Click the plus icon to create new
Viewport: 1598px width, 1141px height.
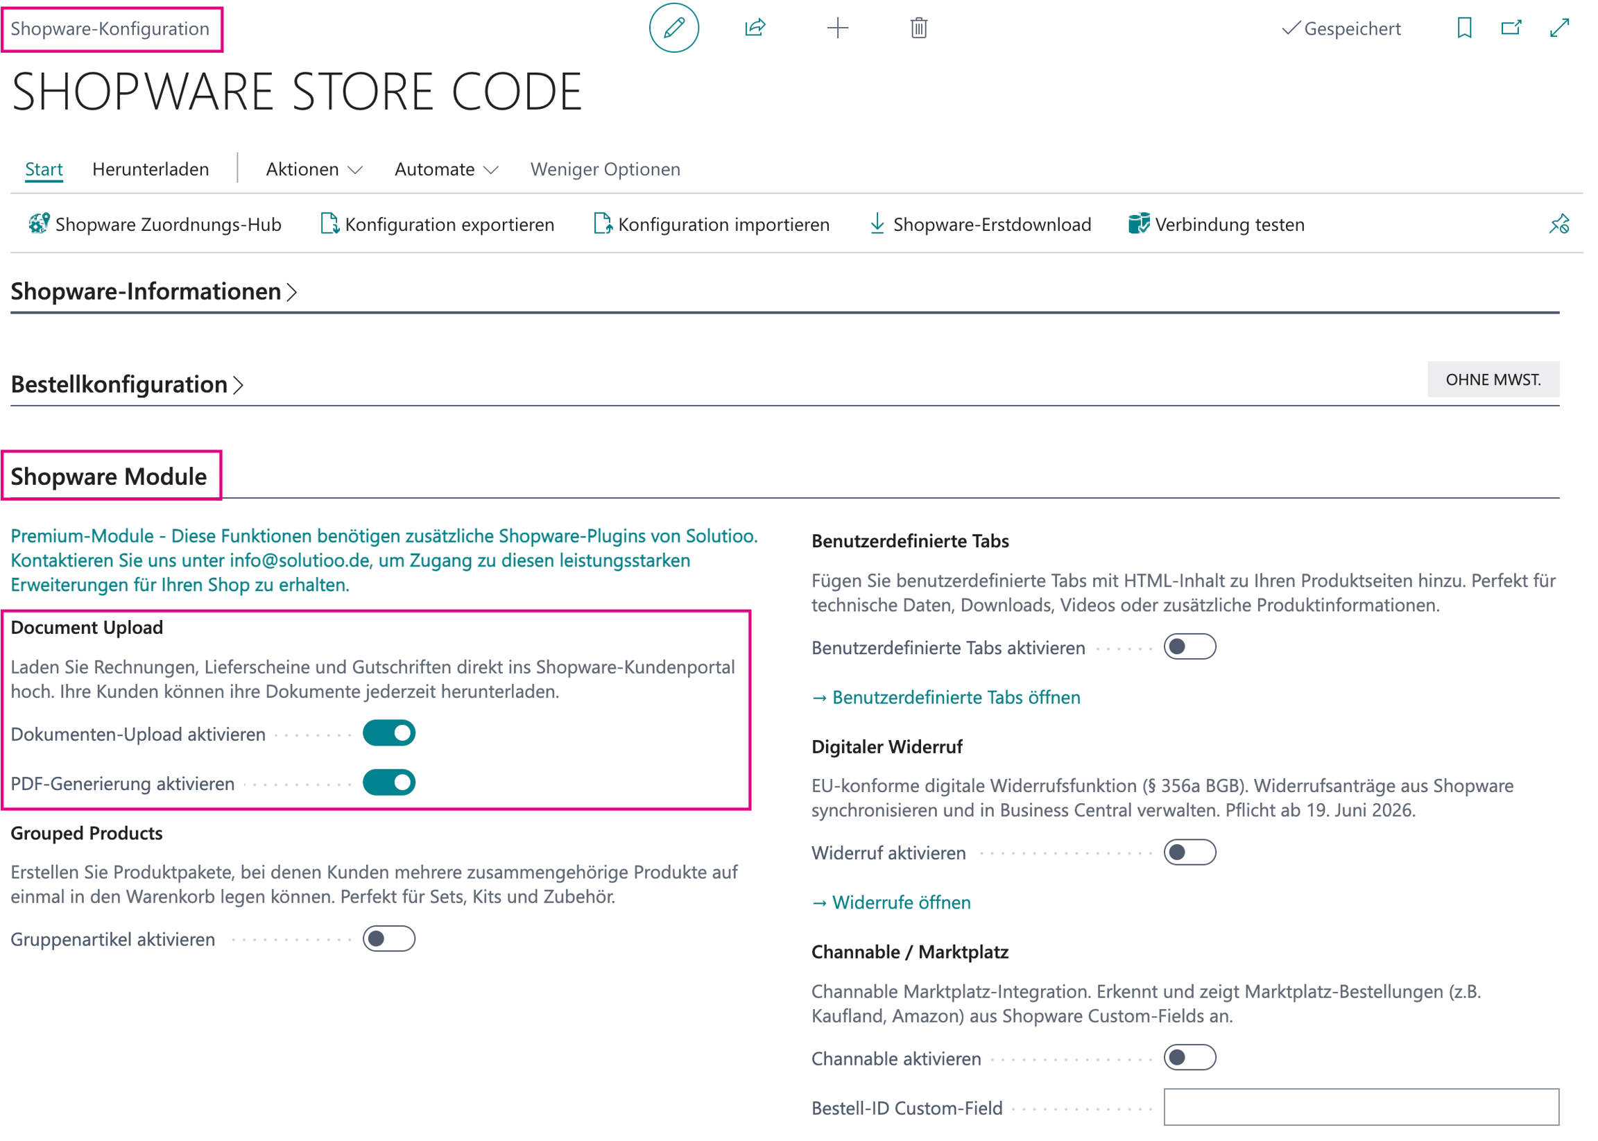coord(837,28)
